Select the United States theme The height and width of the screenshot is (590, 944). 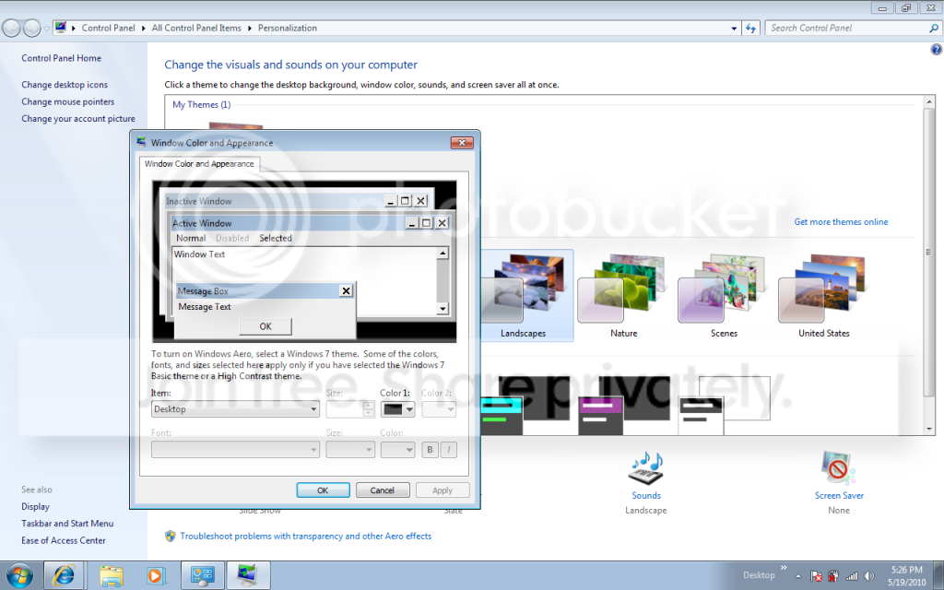coord(823,296)
